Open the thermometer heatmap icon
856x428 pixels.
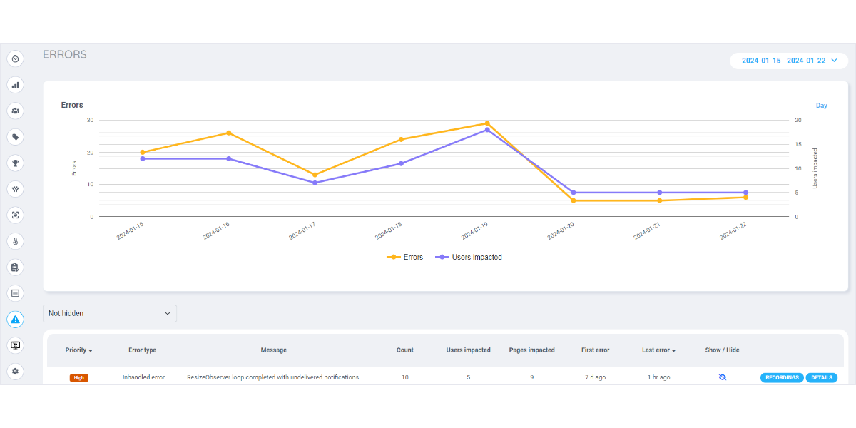(x=15, y=241)
